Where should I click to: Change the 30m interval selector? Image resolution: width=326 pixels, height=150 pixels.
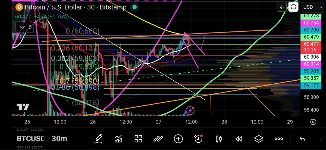pyautogui.click(x=59, y=139)
